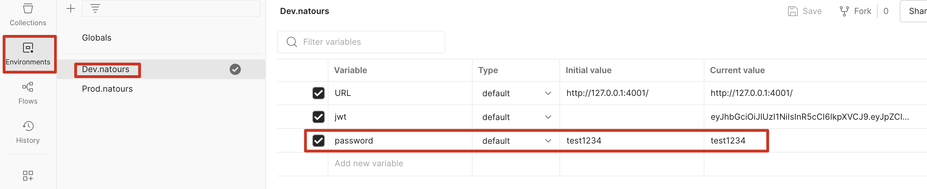Viewport: 927px width, 189px height.
Task: Click the Save button
Action: [804, 11]
